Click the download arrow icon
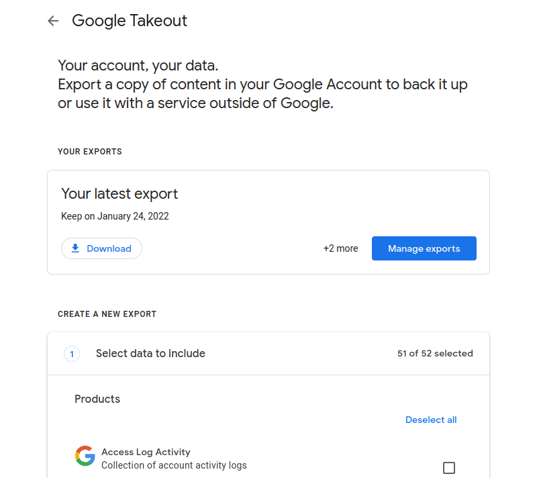 click(75, 248)
